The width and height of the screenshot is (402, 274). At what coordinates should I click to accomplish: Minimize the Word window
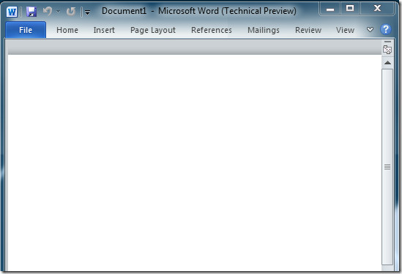(330, 9)
